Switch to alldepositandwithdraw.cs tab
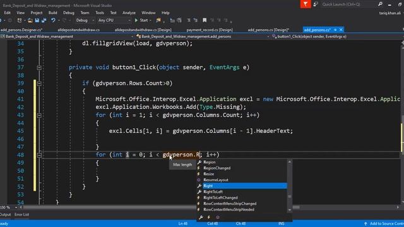 [x=78, y=30]
